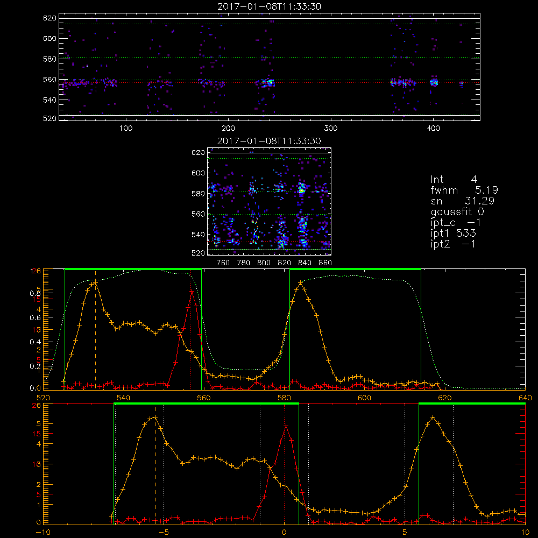The image size is (538, 538).
Task: Click the white 0.4 y-axis label
Action: [36, 342]
